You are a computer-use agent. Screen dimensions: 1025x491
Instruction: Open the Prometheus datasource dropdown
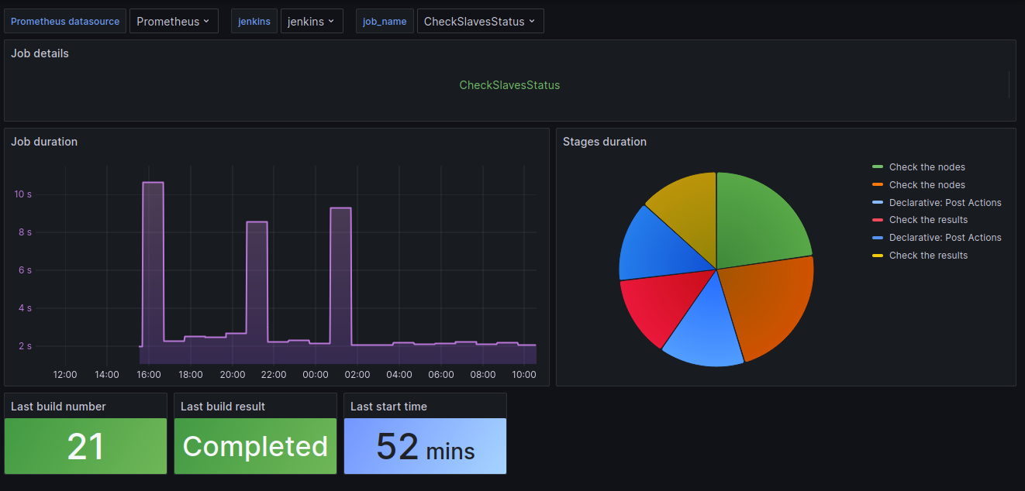tap(174, 22)
